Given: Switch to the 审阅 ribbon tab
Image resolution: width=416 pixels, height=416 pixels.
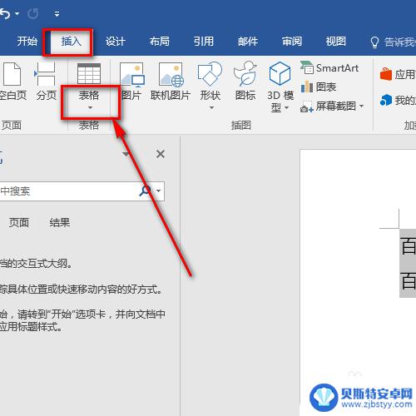Looking at the screenshot, I should pyautogui.click(x=292, y=42).
